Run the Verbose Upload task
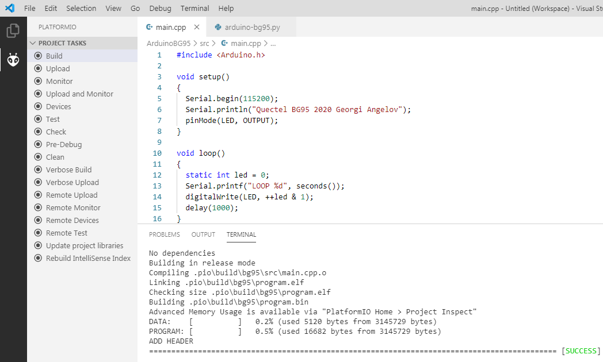603x362 pixels. (x=83, y=182)
